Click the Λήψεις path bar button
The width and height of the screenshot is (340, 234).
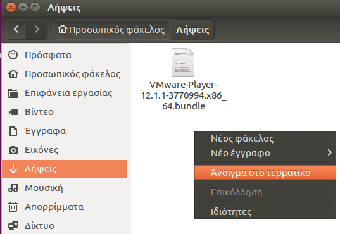[192, 30]
